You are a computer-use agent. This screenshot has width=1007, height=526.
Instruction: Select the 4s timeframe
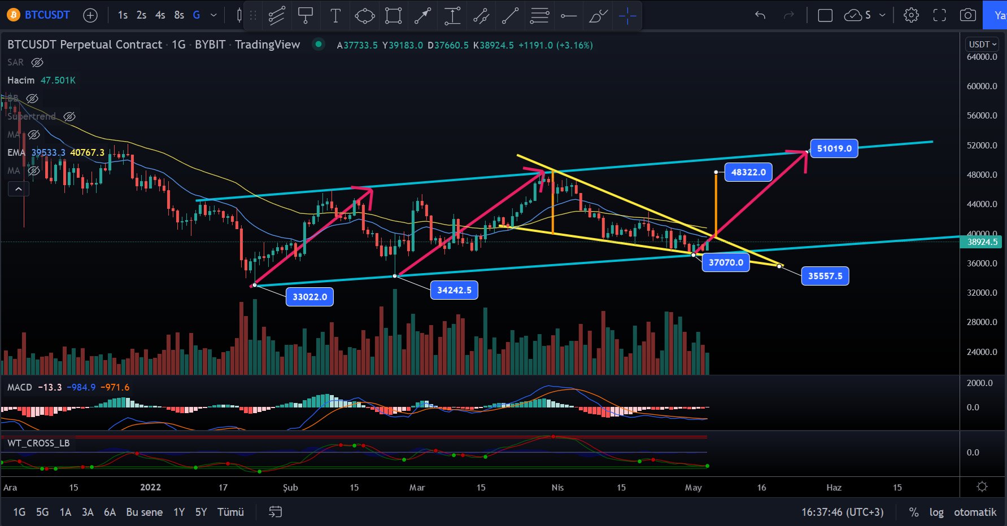pyautogui.click(x=160, y=15)
